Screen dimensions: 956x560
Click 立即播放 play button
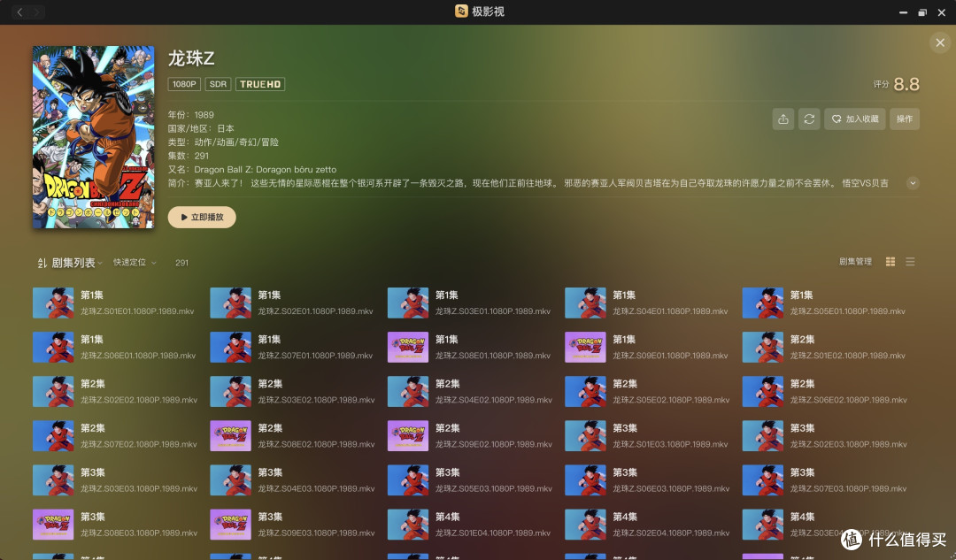coord(202,217)
